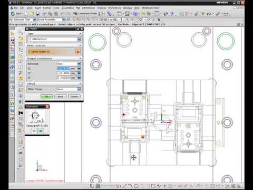
Task: Collapse the Type section
Action: pos(80,34)
